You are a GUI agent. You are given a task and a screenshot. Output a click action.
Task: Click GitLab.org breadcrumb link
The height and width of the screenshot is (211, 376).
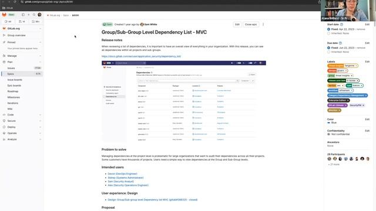(x=55, y=15)
